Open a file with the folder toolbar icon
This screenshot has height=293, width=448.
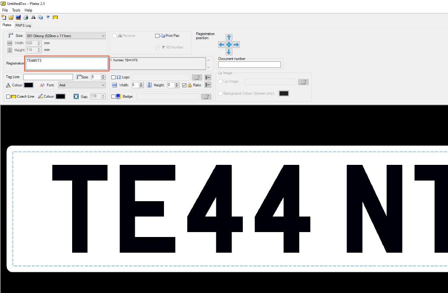11,17
